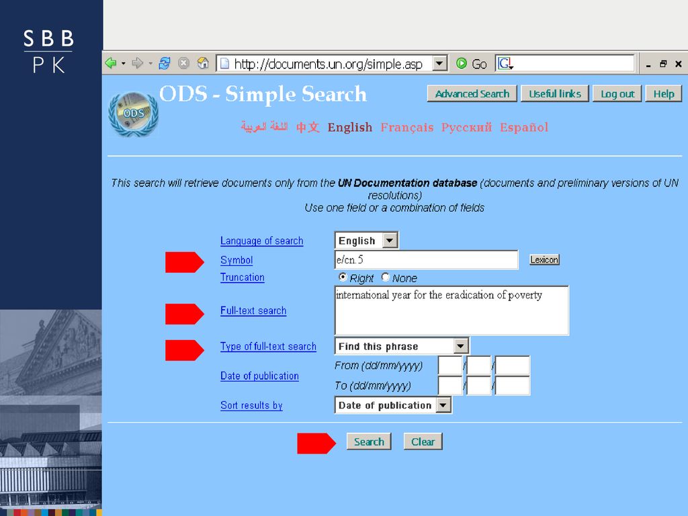Open the Sort results by link
This screenshot has height=516, width=688.
pos(251,405)
